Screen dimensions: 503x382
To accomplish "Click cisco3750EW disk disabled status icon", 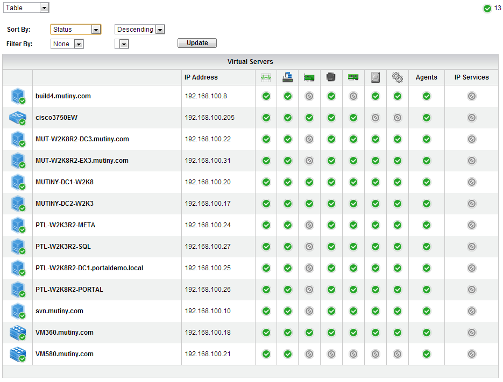I will pos(376,118).
